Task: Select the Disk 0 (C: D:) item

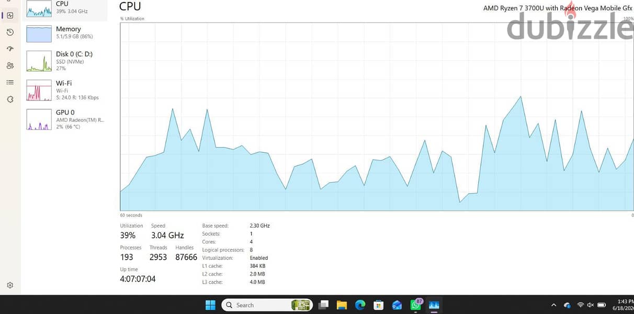Action: pos(66,61)
